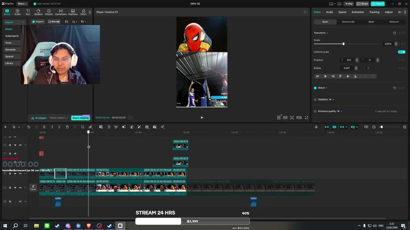Switch to the Stickers tab

[38, 12]
